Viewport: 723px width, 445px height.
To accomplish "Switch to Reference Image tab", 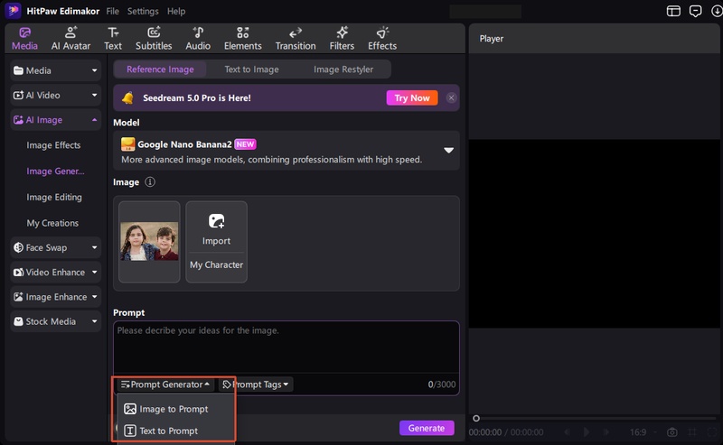I will pos(160,70).
